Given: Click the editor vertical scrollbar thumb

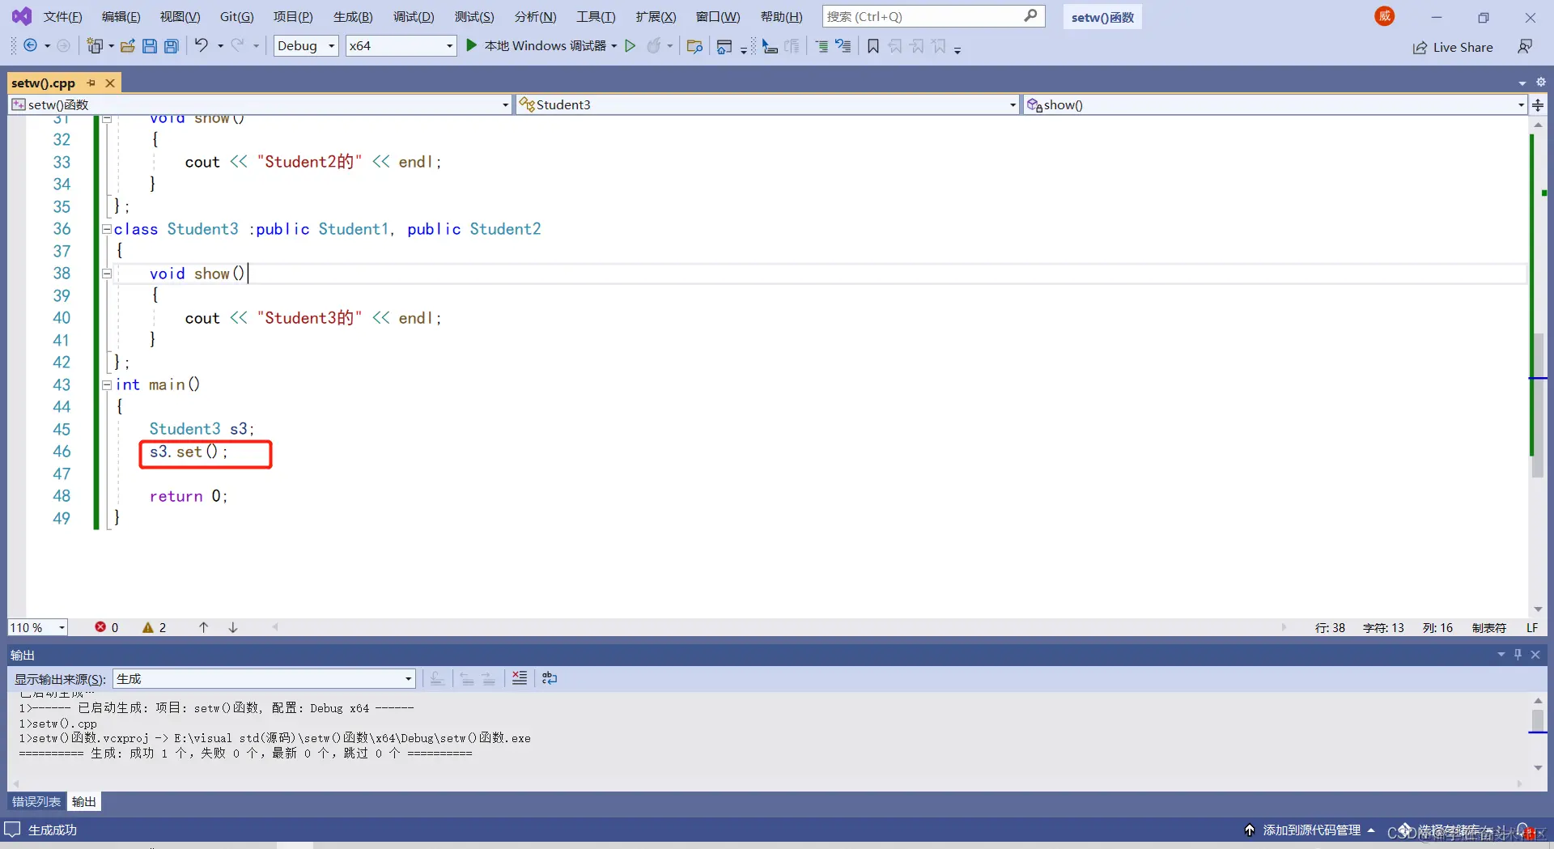Looking at the screenshot, I should click(1538, 405).
